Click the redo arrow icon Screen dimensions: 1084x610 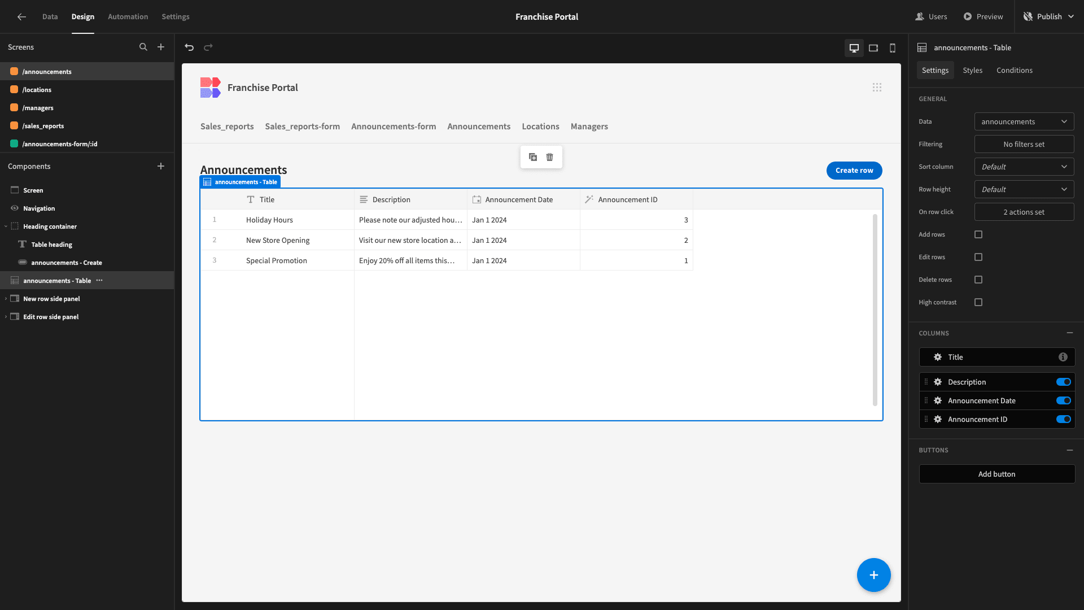(x=208, y=47)
